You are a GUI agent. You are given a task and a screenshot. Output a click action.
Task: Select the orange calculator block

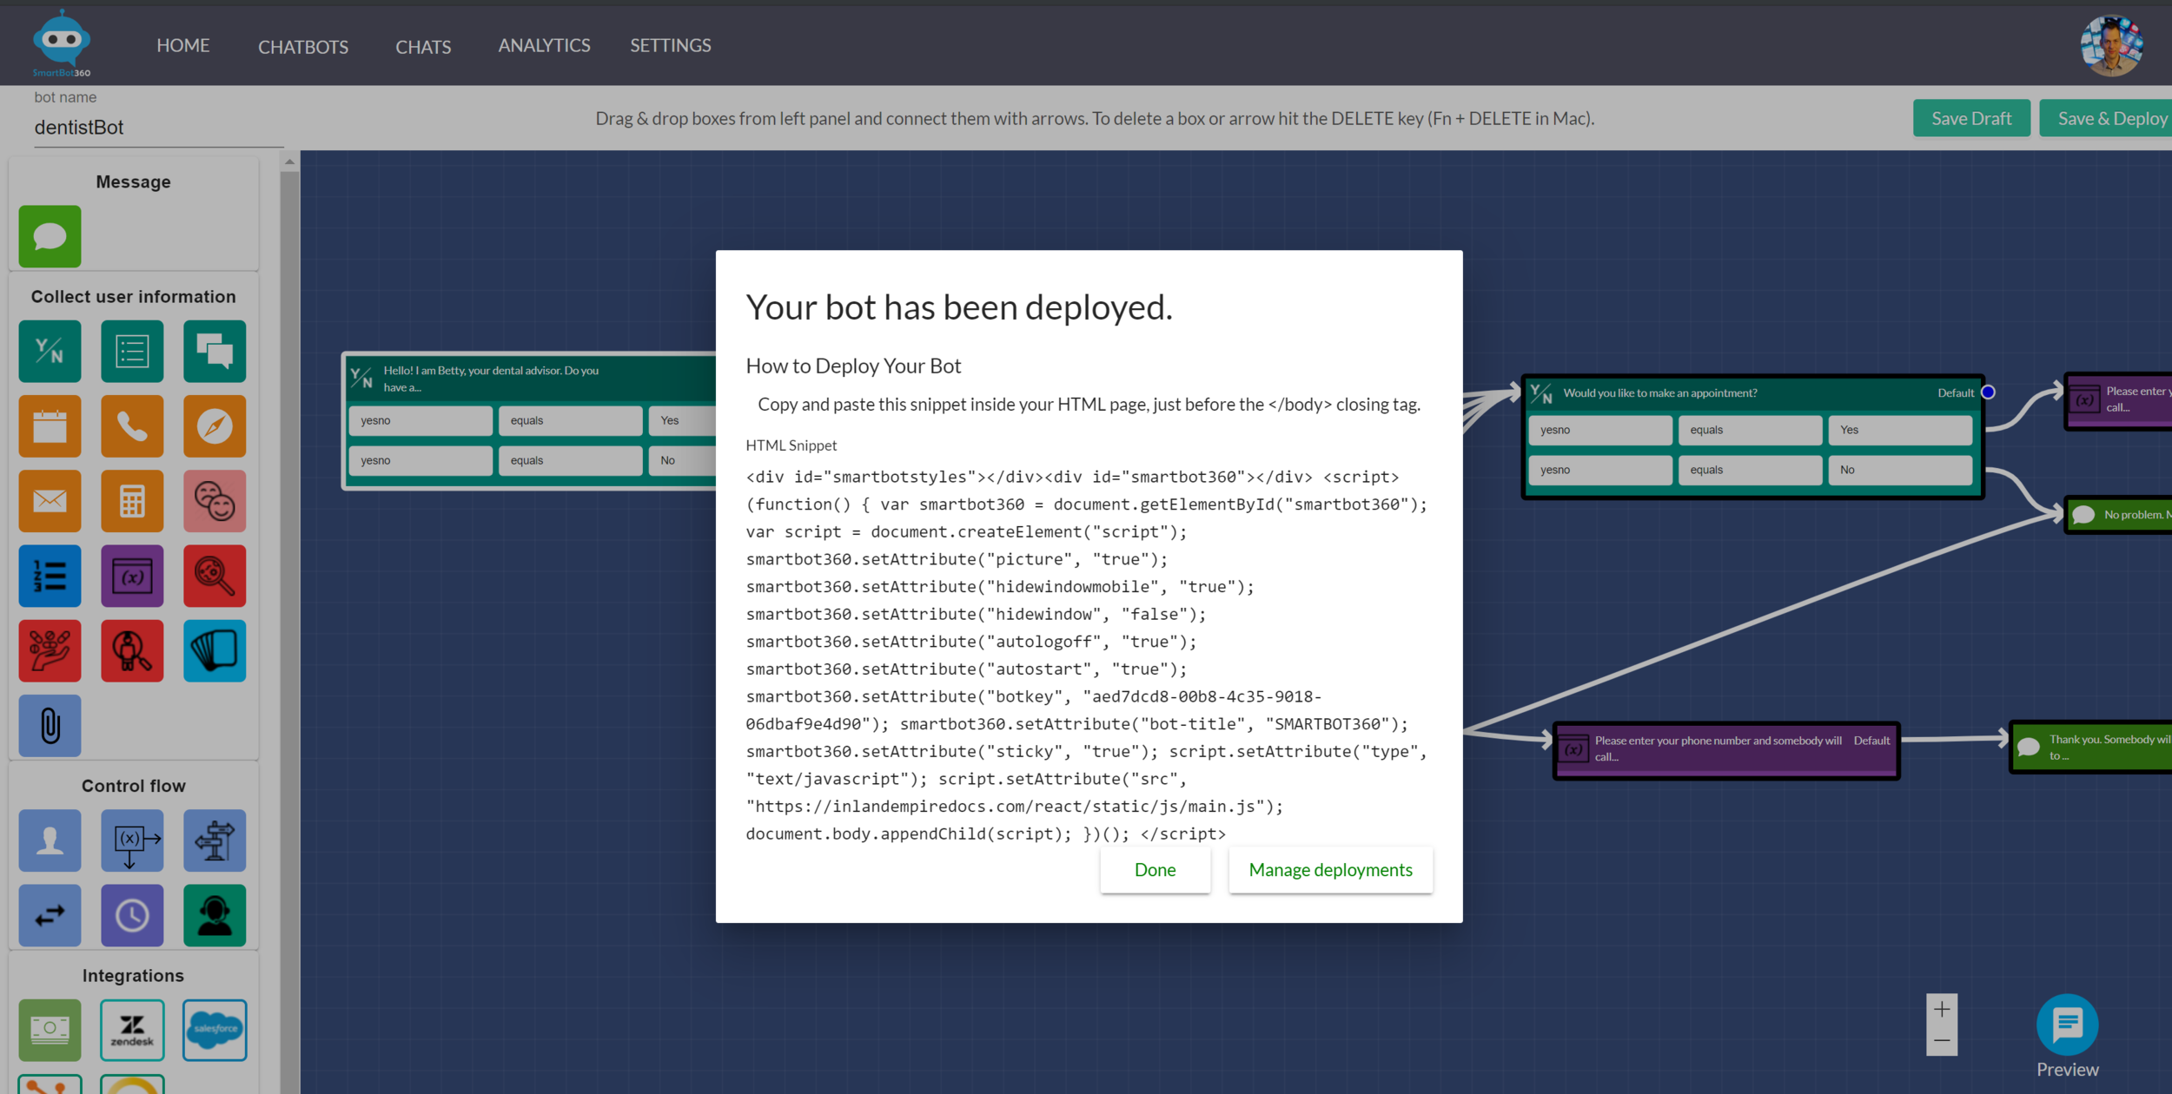pyautogui.click(x=132, y=501)
